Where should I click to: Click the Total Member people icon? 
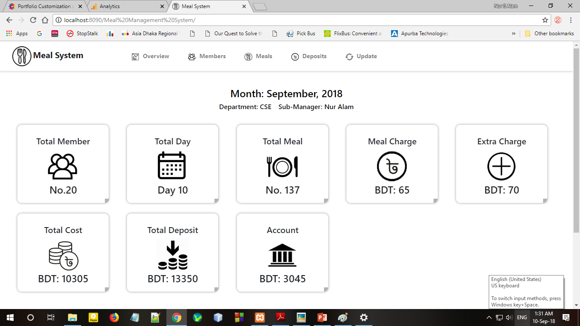point(63,166)
